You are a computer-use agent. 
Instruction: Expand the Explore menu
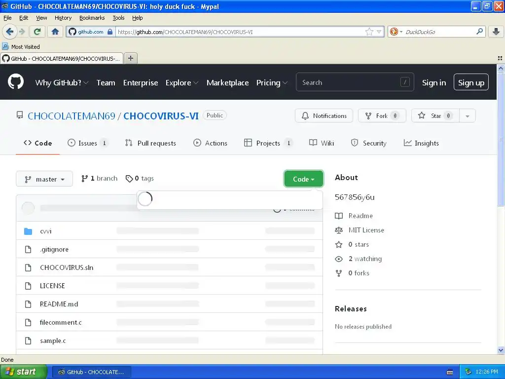click(181, 83)
